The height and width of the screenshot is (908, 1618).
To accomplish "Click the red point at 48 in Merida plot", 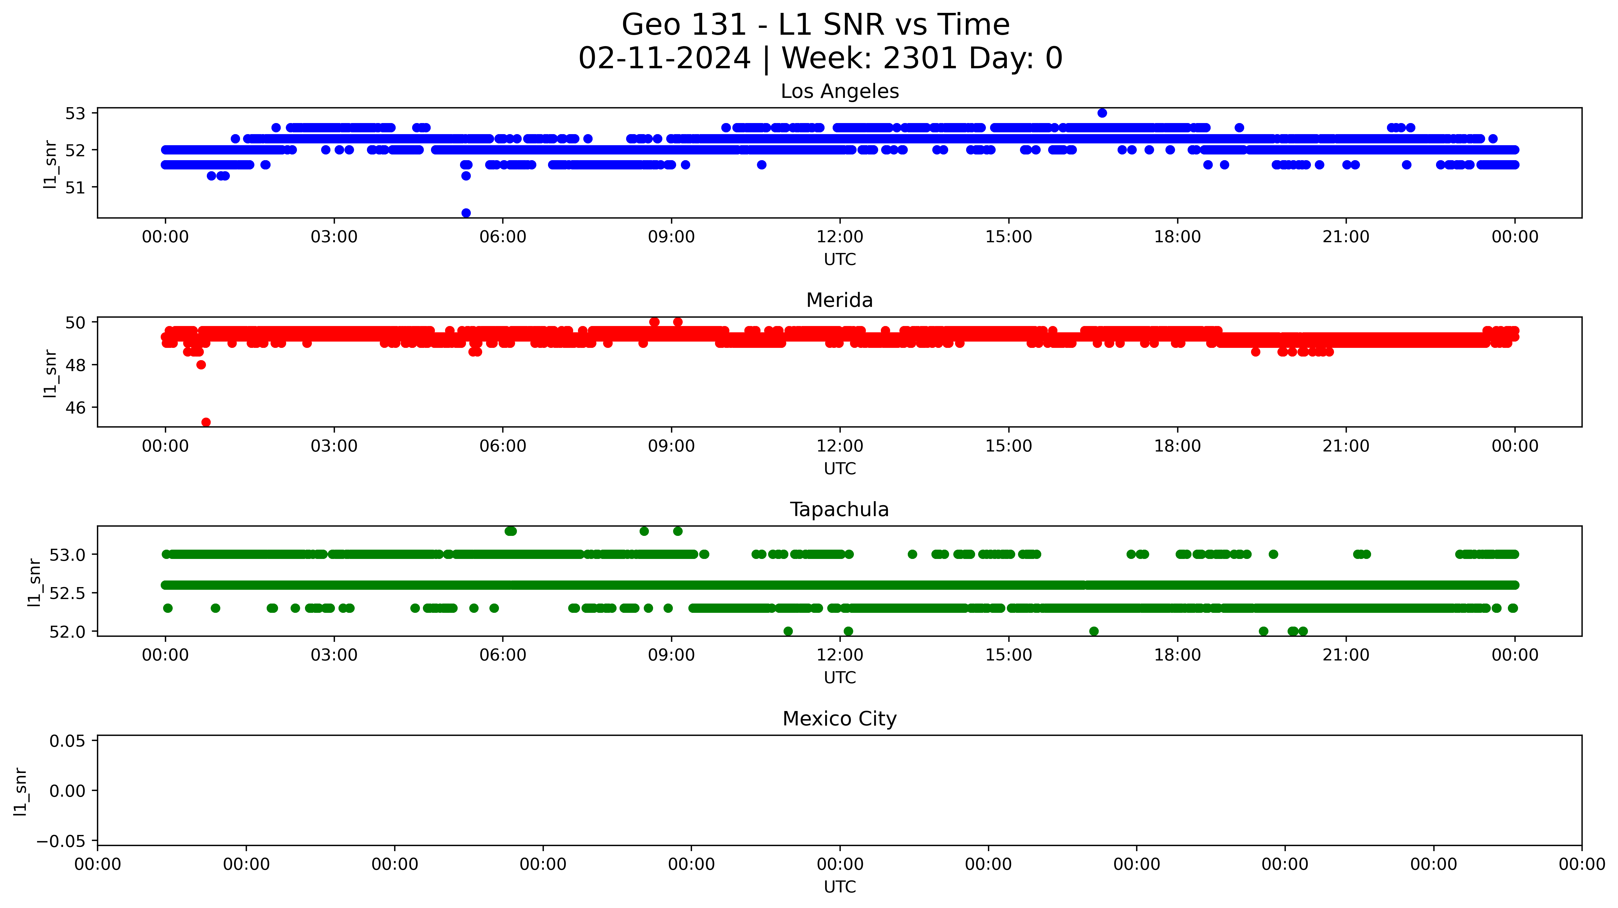I will coord(201,365).
